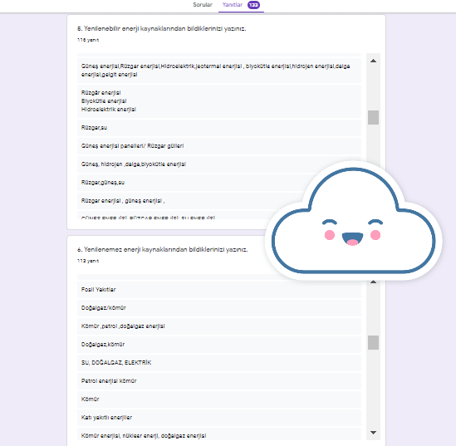Select the single-word answer 'Kömür'
Screen dimensions: 456x446
(x=219, y=399)
